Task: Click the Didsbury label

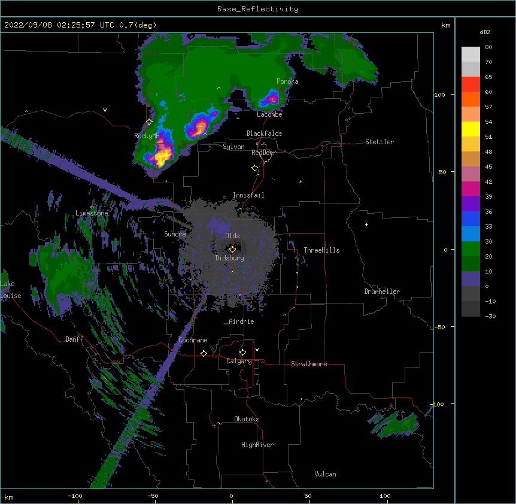Action: (x=230, y=258)
